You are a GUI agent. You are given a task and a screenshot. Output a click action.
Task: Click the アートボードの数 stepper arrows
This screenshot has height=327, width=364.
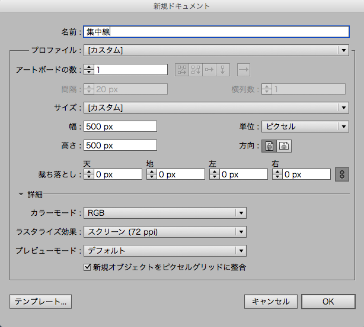coord(89,69)
